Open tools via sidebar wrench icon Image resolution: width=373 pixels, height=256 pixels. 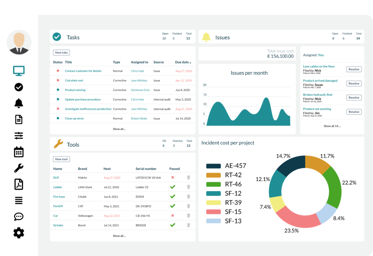tap(19, 168)
